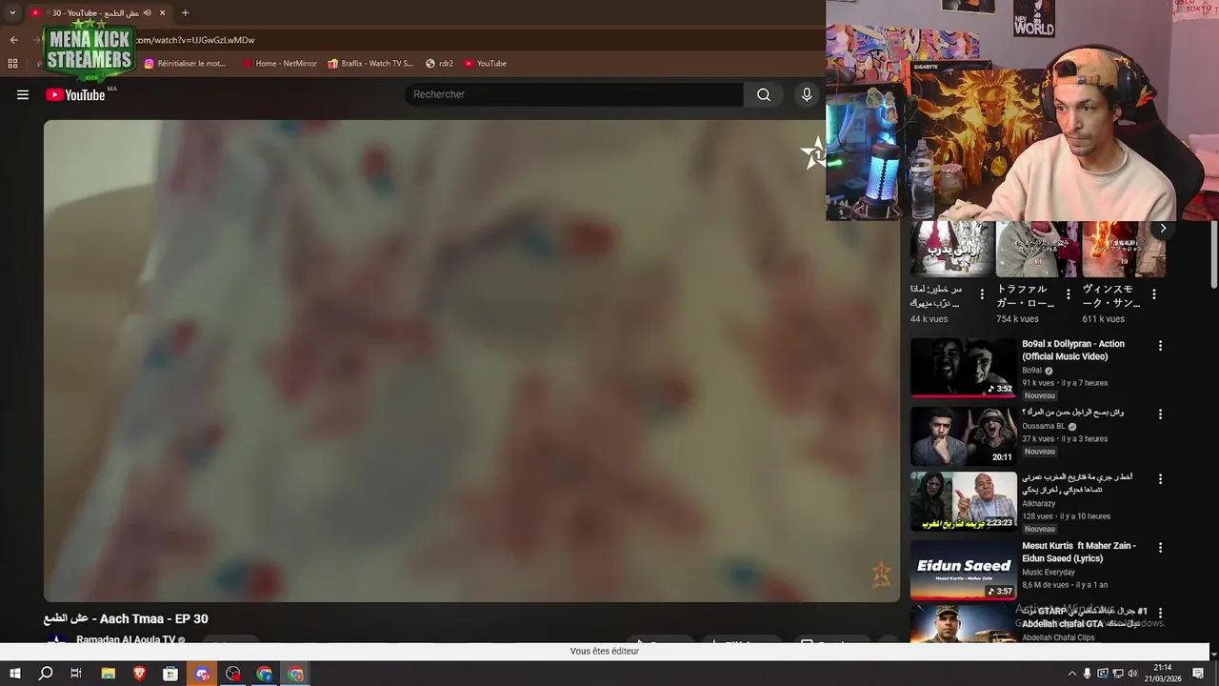
Task: Select the YouTube browser tab
Action: click(x=98, y=12)
